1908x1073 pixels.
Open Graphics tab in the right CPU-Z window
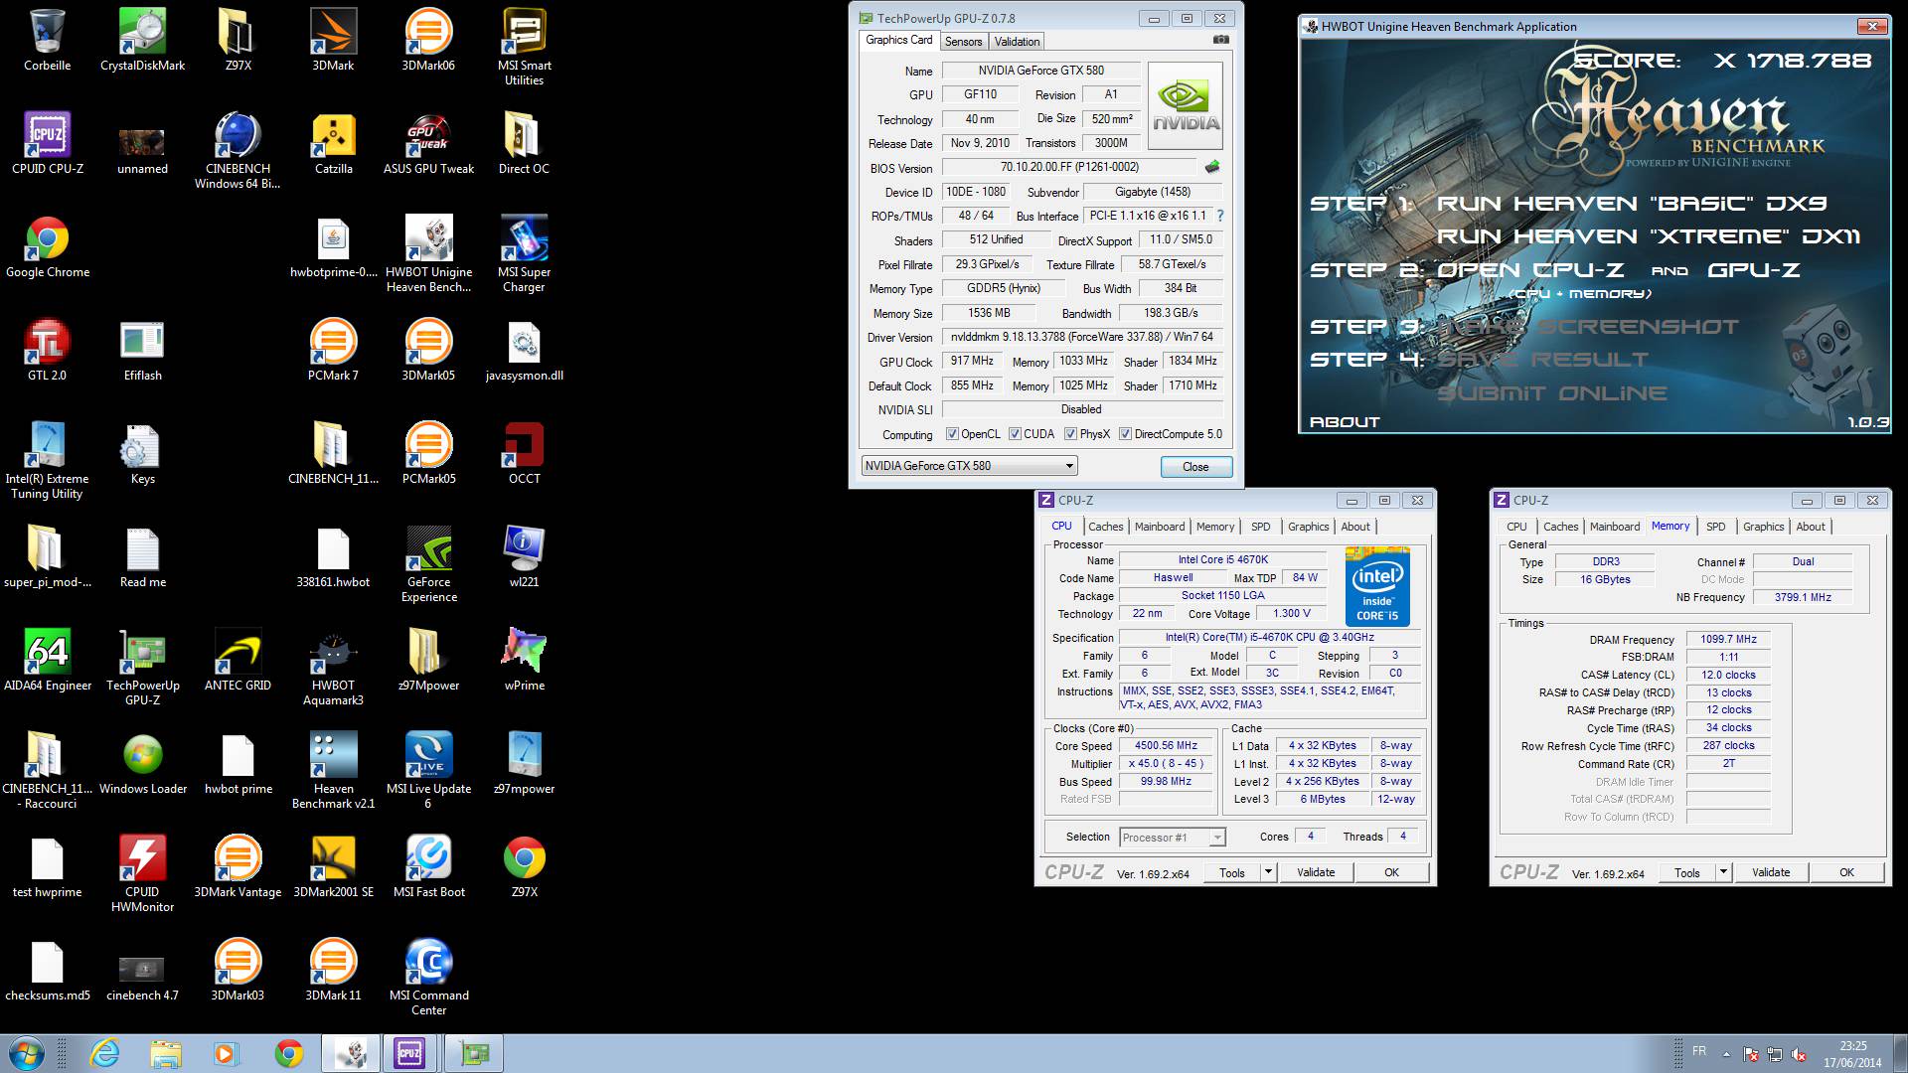(1763, 527)
